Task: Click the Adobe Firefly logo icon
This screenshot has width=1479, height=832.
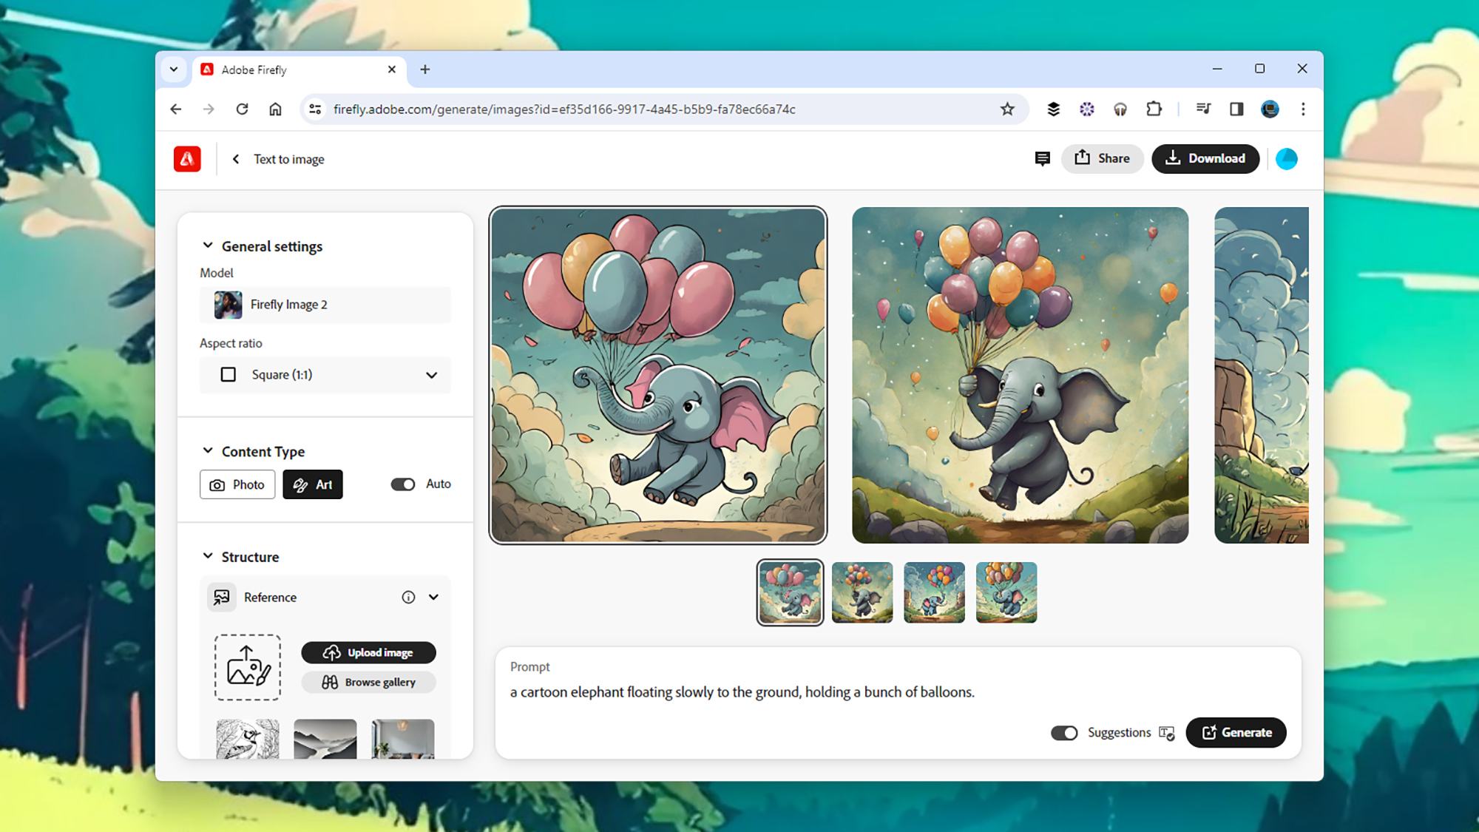Action: pyautogui.click(x=187, y=158)
